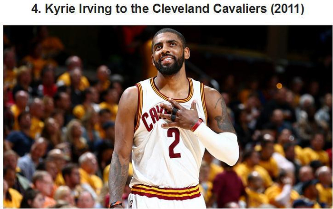Click the glowing orange light in the background
The height and width of the screenshot is (209, 333).
pyautogui.click(x=279, y=86)
